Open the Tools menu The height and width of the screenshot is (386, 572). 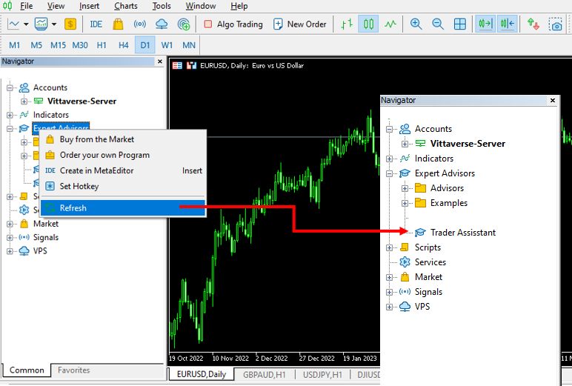(162, 6)
